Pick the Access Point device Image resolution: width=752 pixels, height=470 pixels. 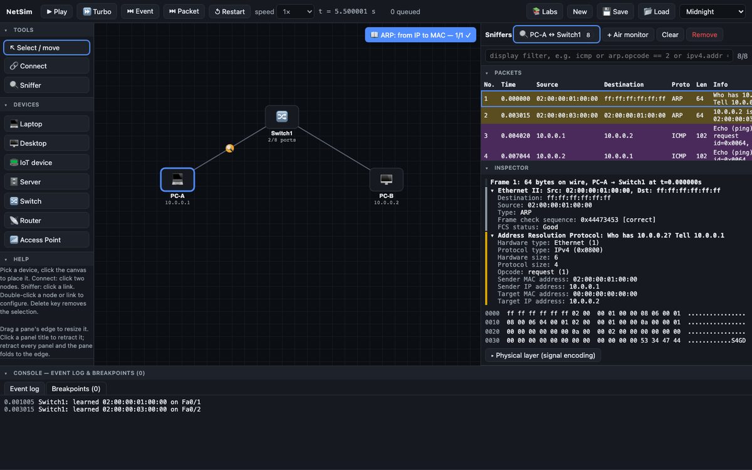[x=47, y=240]
